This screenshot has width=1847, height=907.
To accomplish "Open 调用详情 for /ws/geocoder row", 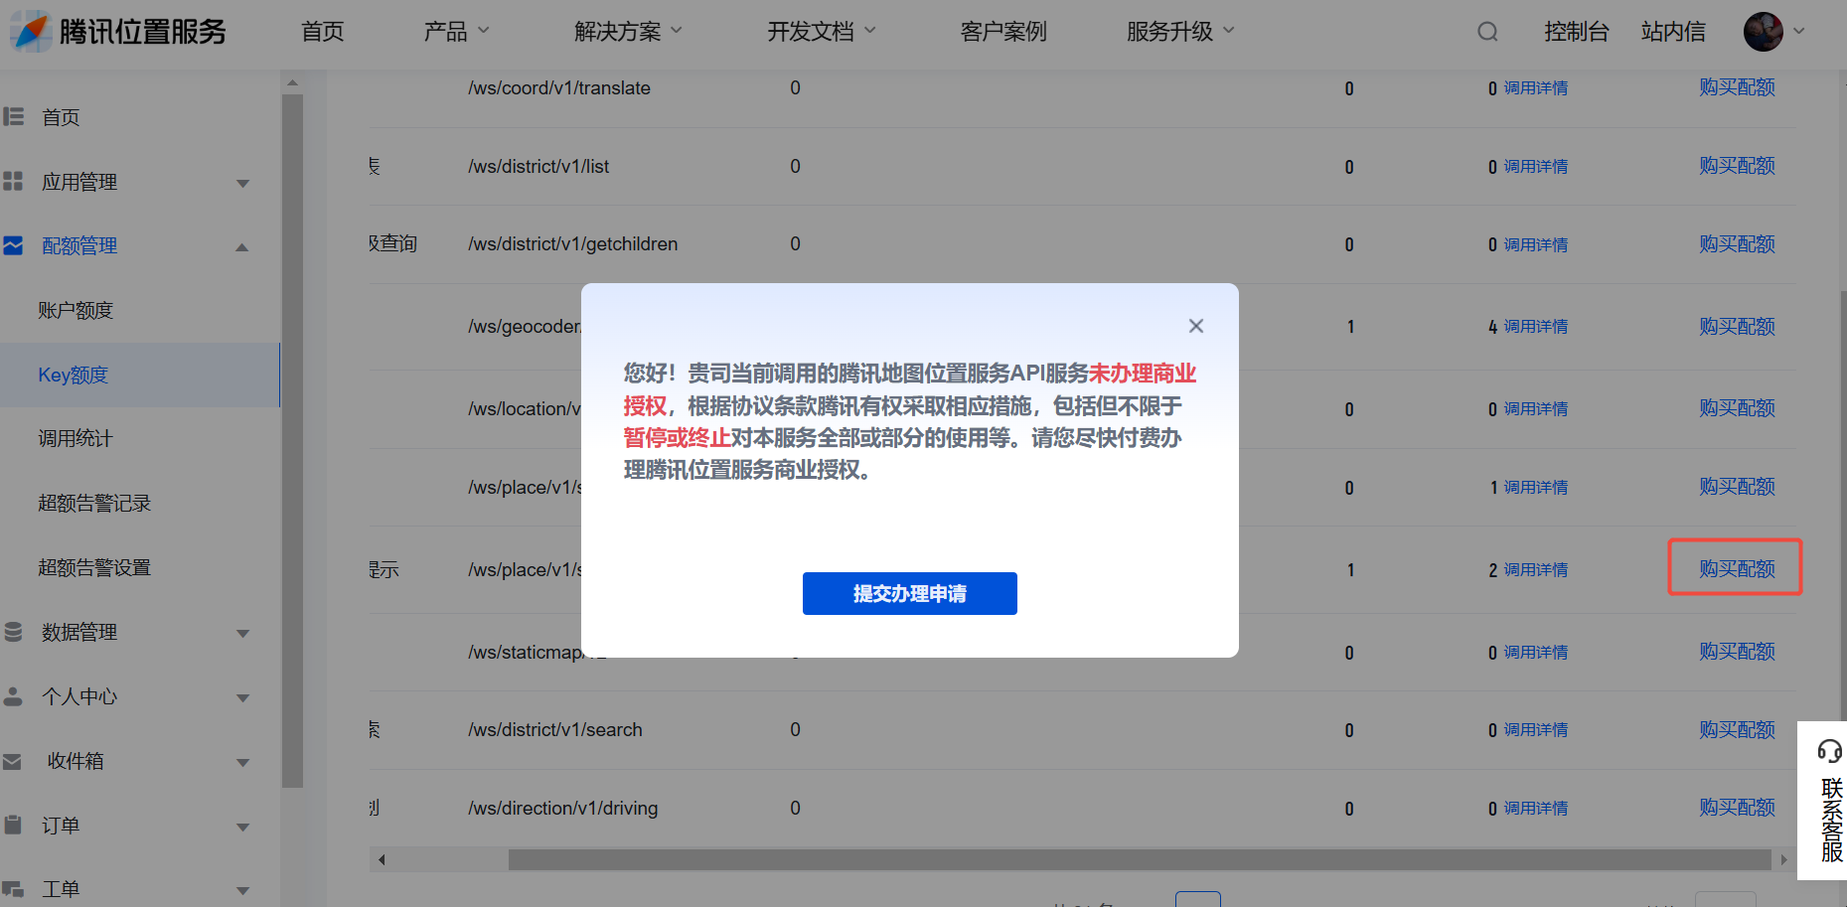I will click(1536, 327).
